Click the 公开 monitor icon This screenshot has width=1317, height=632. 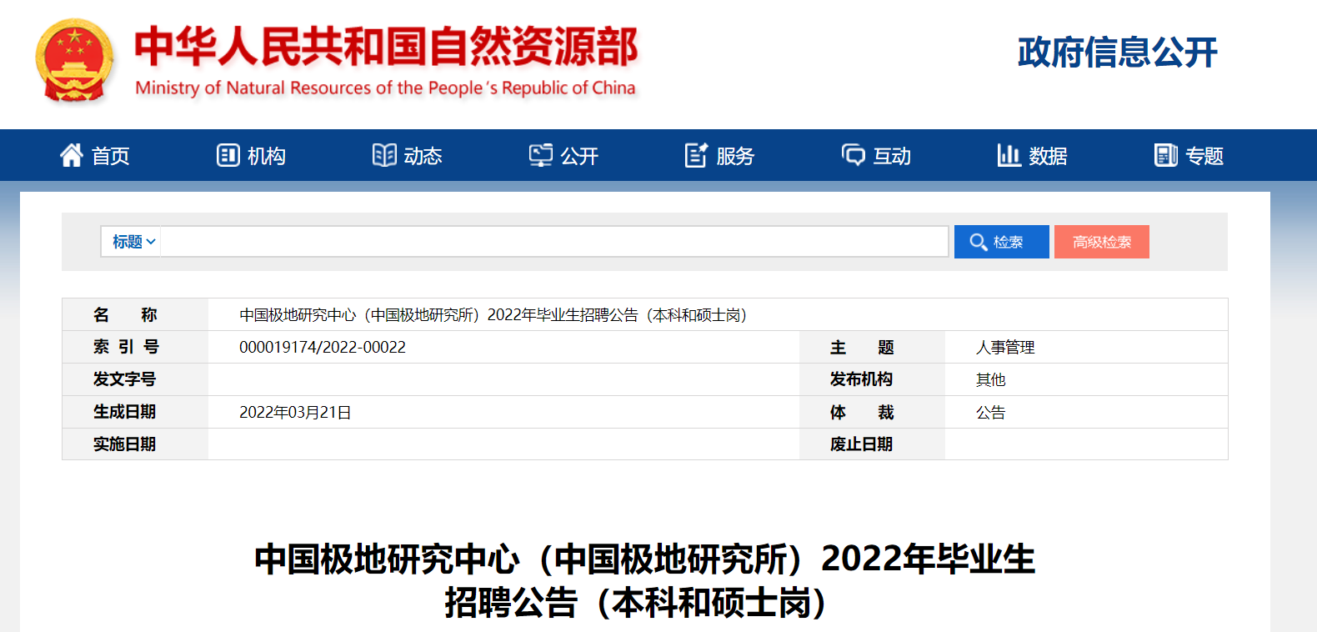pos(541,155)
